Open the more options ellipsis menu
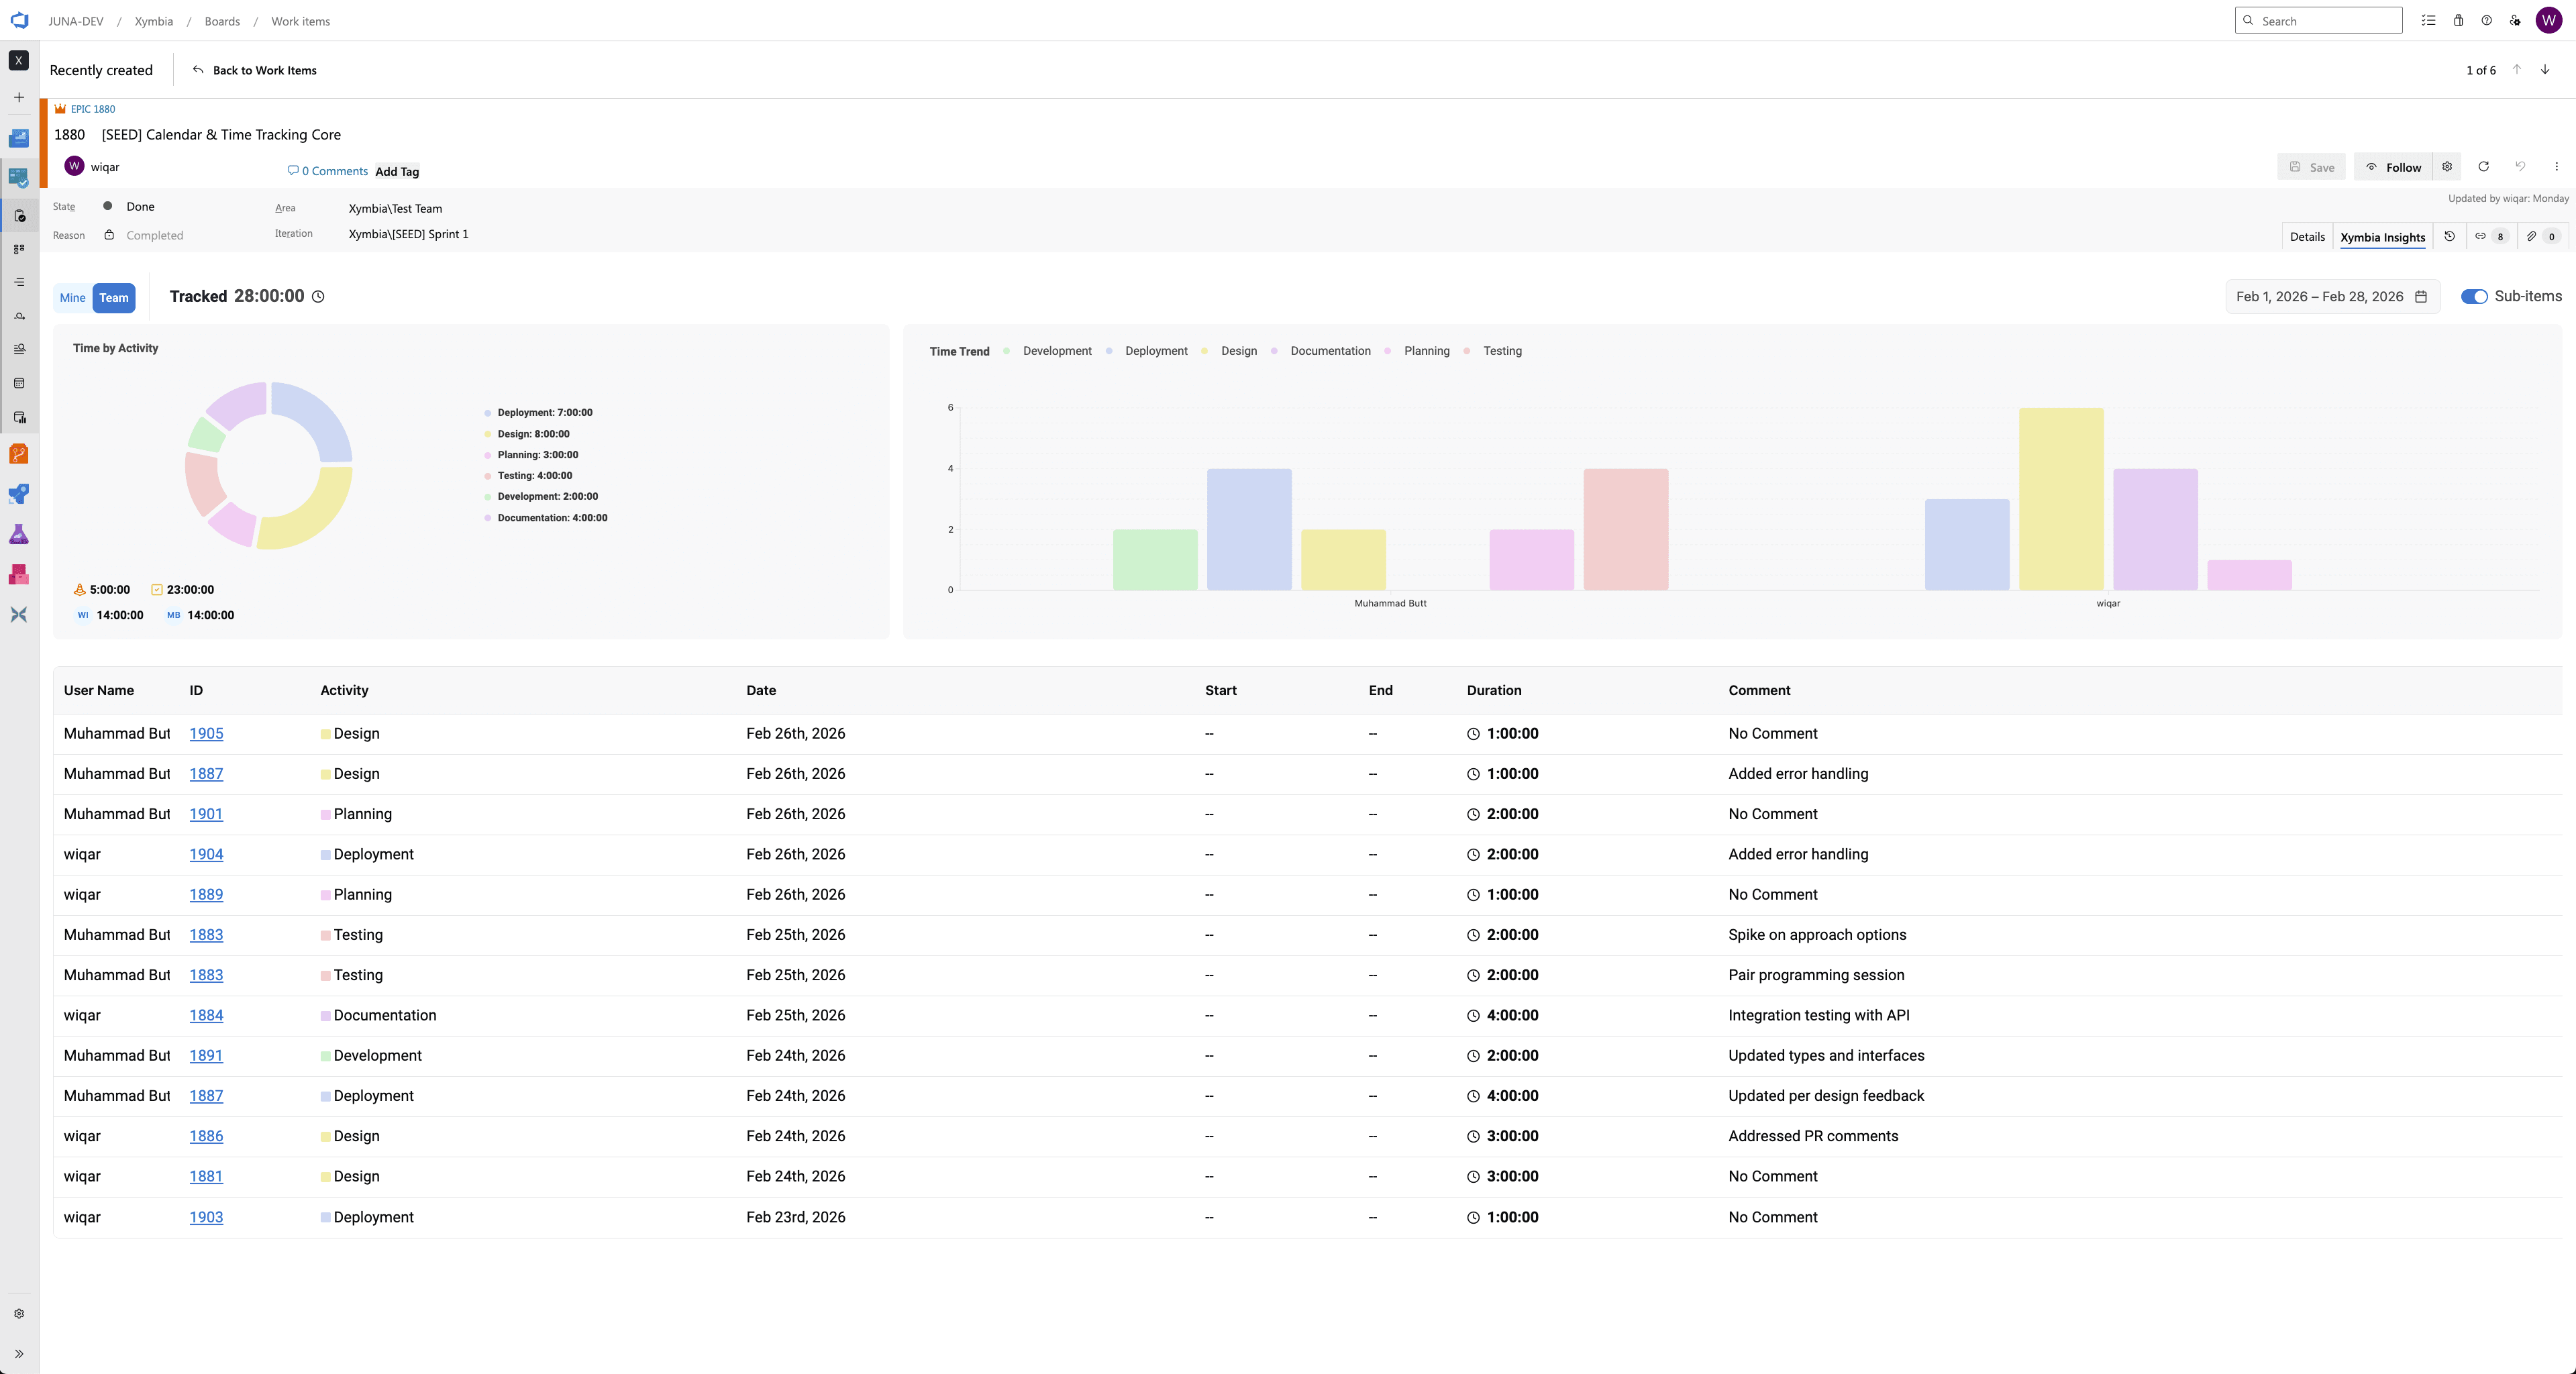 click(2557, 167)
